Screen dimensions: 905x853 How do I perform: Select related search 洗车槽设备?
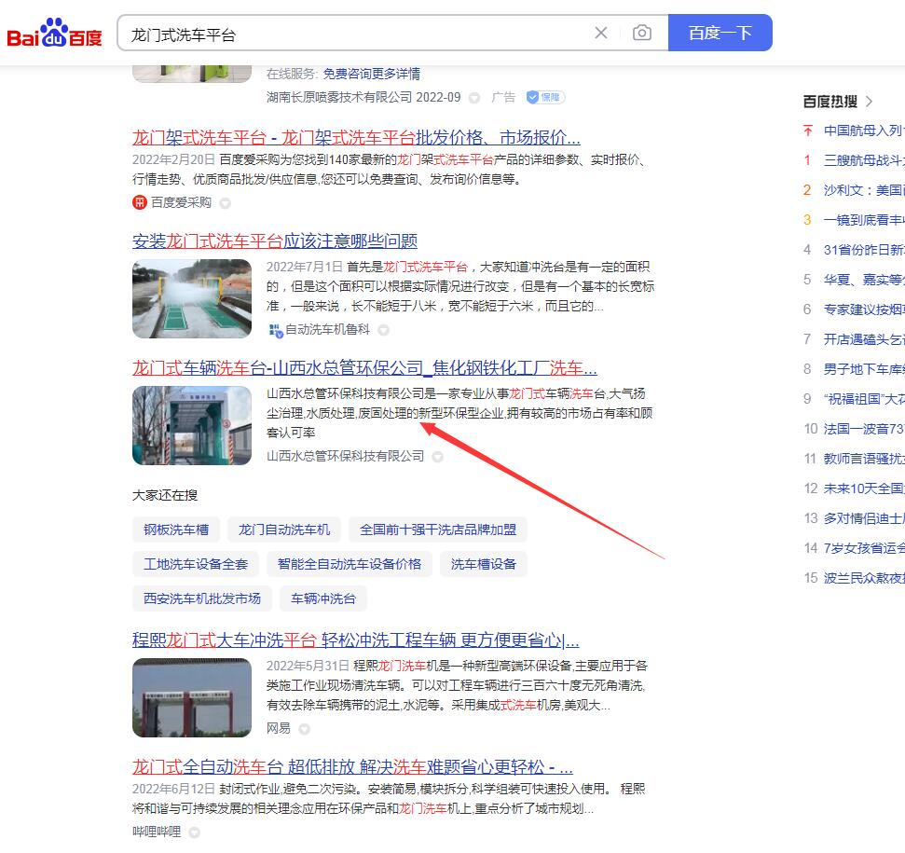483,564
